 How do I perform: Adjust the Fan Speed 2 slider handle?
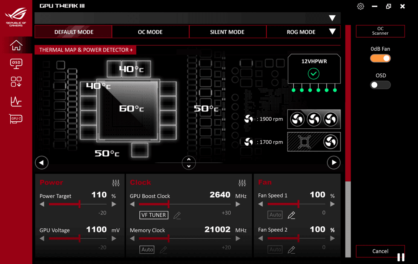coord(298,238)
